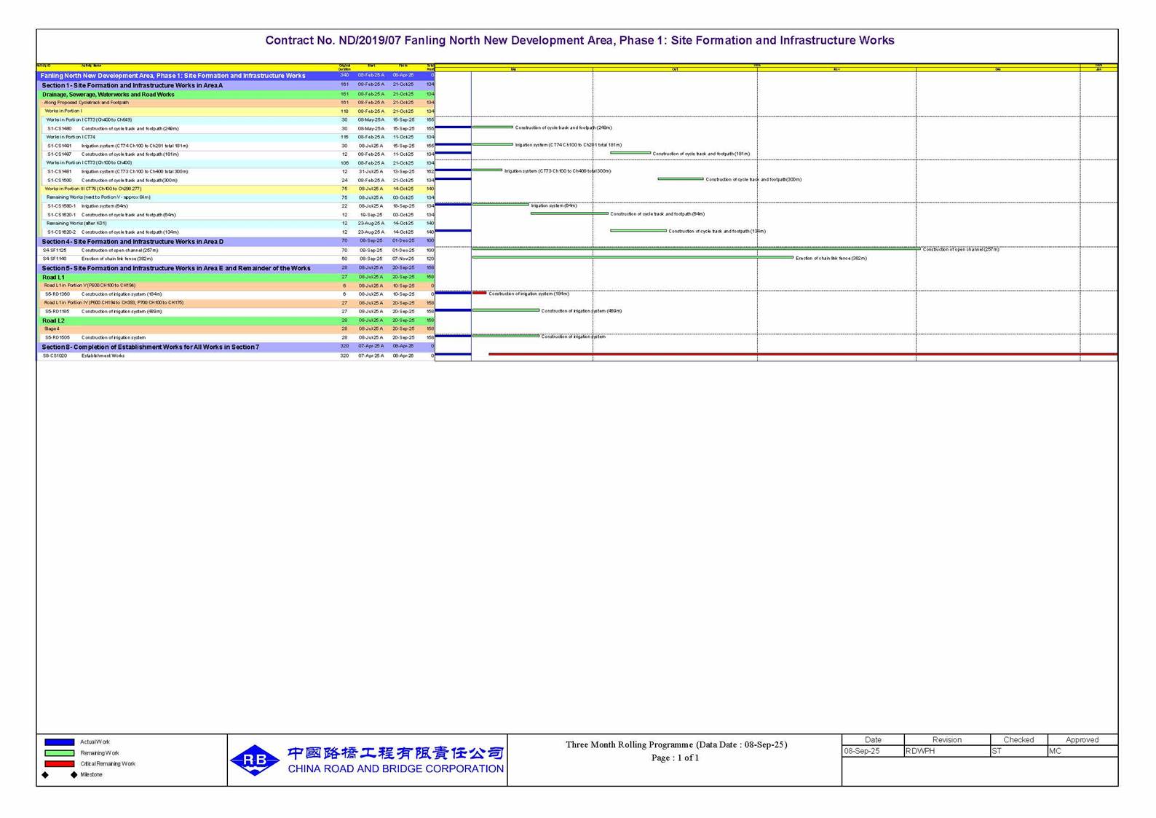Click the Activity Name column header

pos(92,66)
